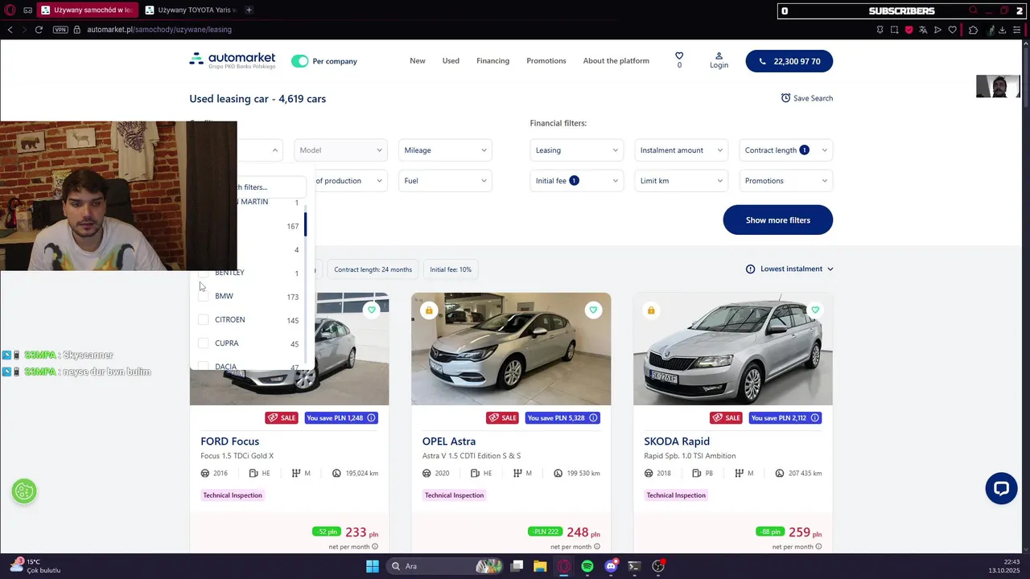Open the Promotions item in top navigation
Viewport: 1030px width, 579px height.
(546, 61)
